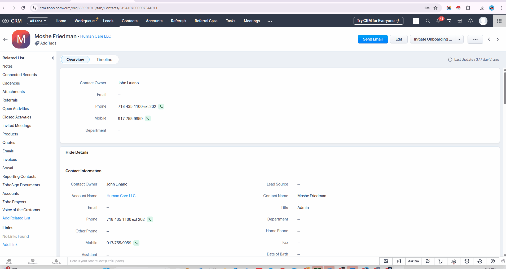Open browser downloads icon

coord(482,8)
